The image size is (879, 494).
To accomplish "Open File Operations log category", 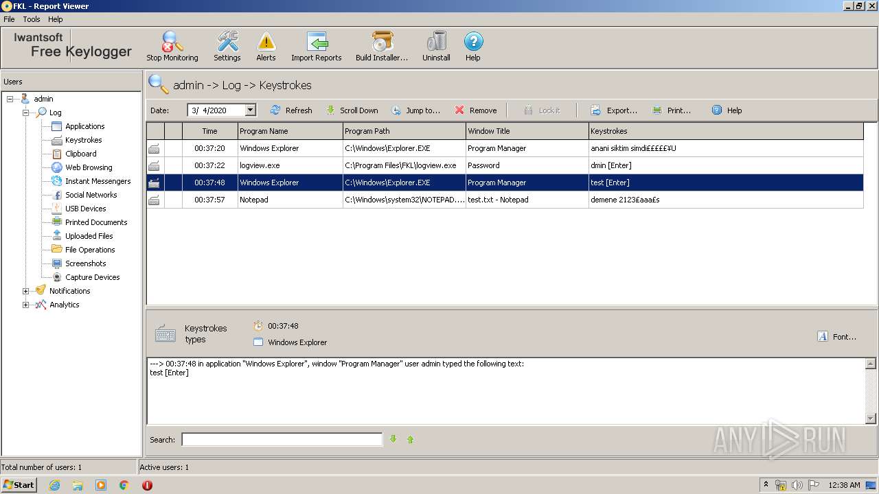I will [90, 250].
